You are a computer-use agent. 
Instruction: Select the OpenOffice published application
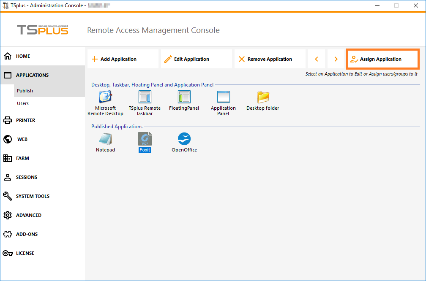(184, 140)
